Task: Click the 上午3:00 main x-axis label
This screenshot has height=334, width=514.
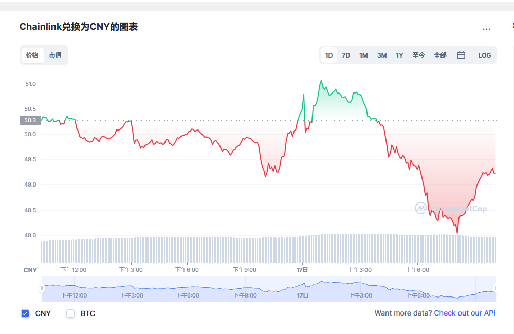Action: click(360, 270)
